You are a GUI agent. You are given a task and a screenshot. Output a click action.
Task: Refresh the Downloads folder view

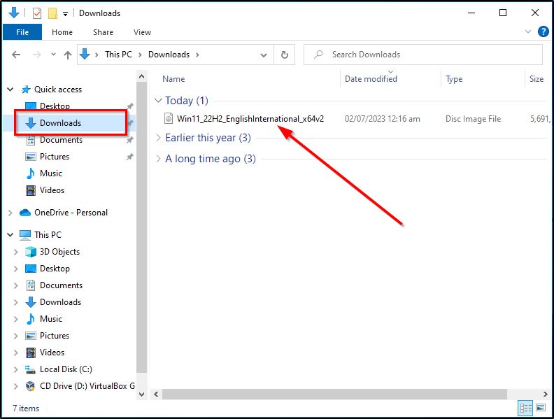click(x=285, y=55)
